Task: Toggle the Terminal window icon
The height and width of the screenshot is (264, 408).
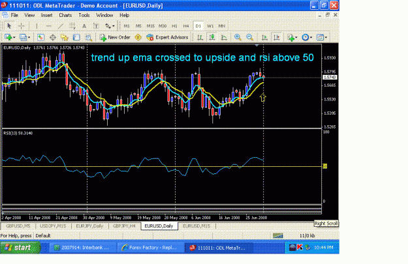Action: (x=76, y=37)
